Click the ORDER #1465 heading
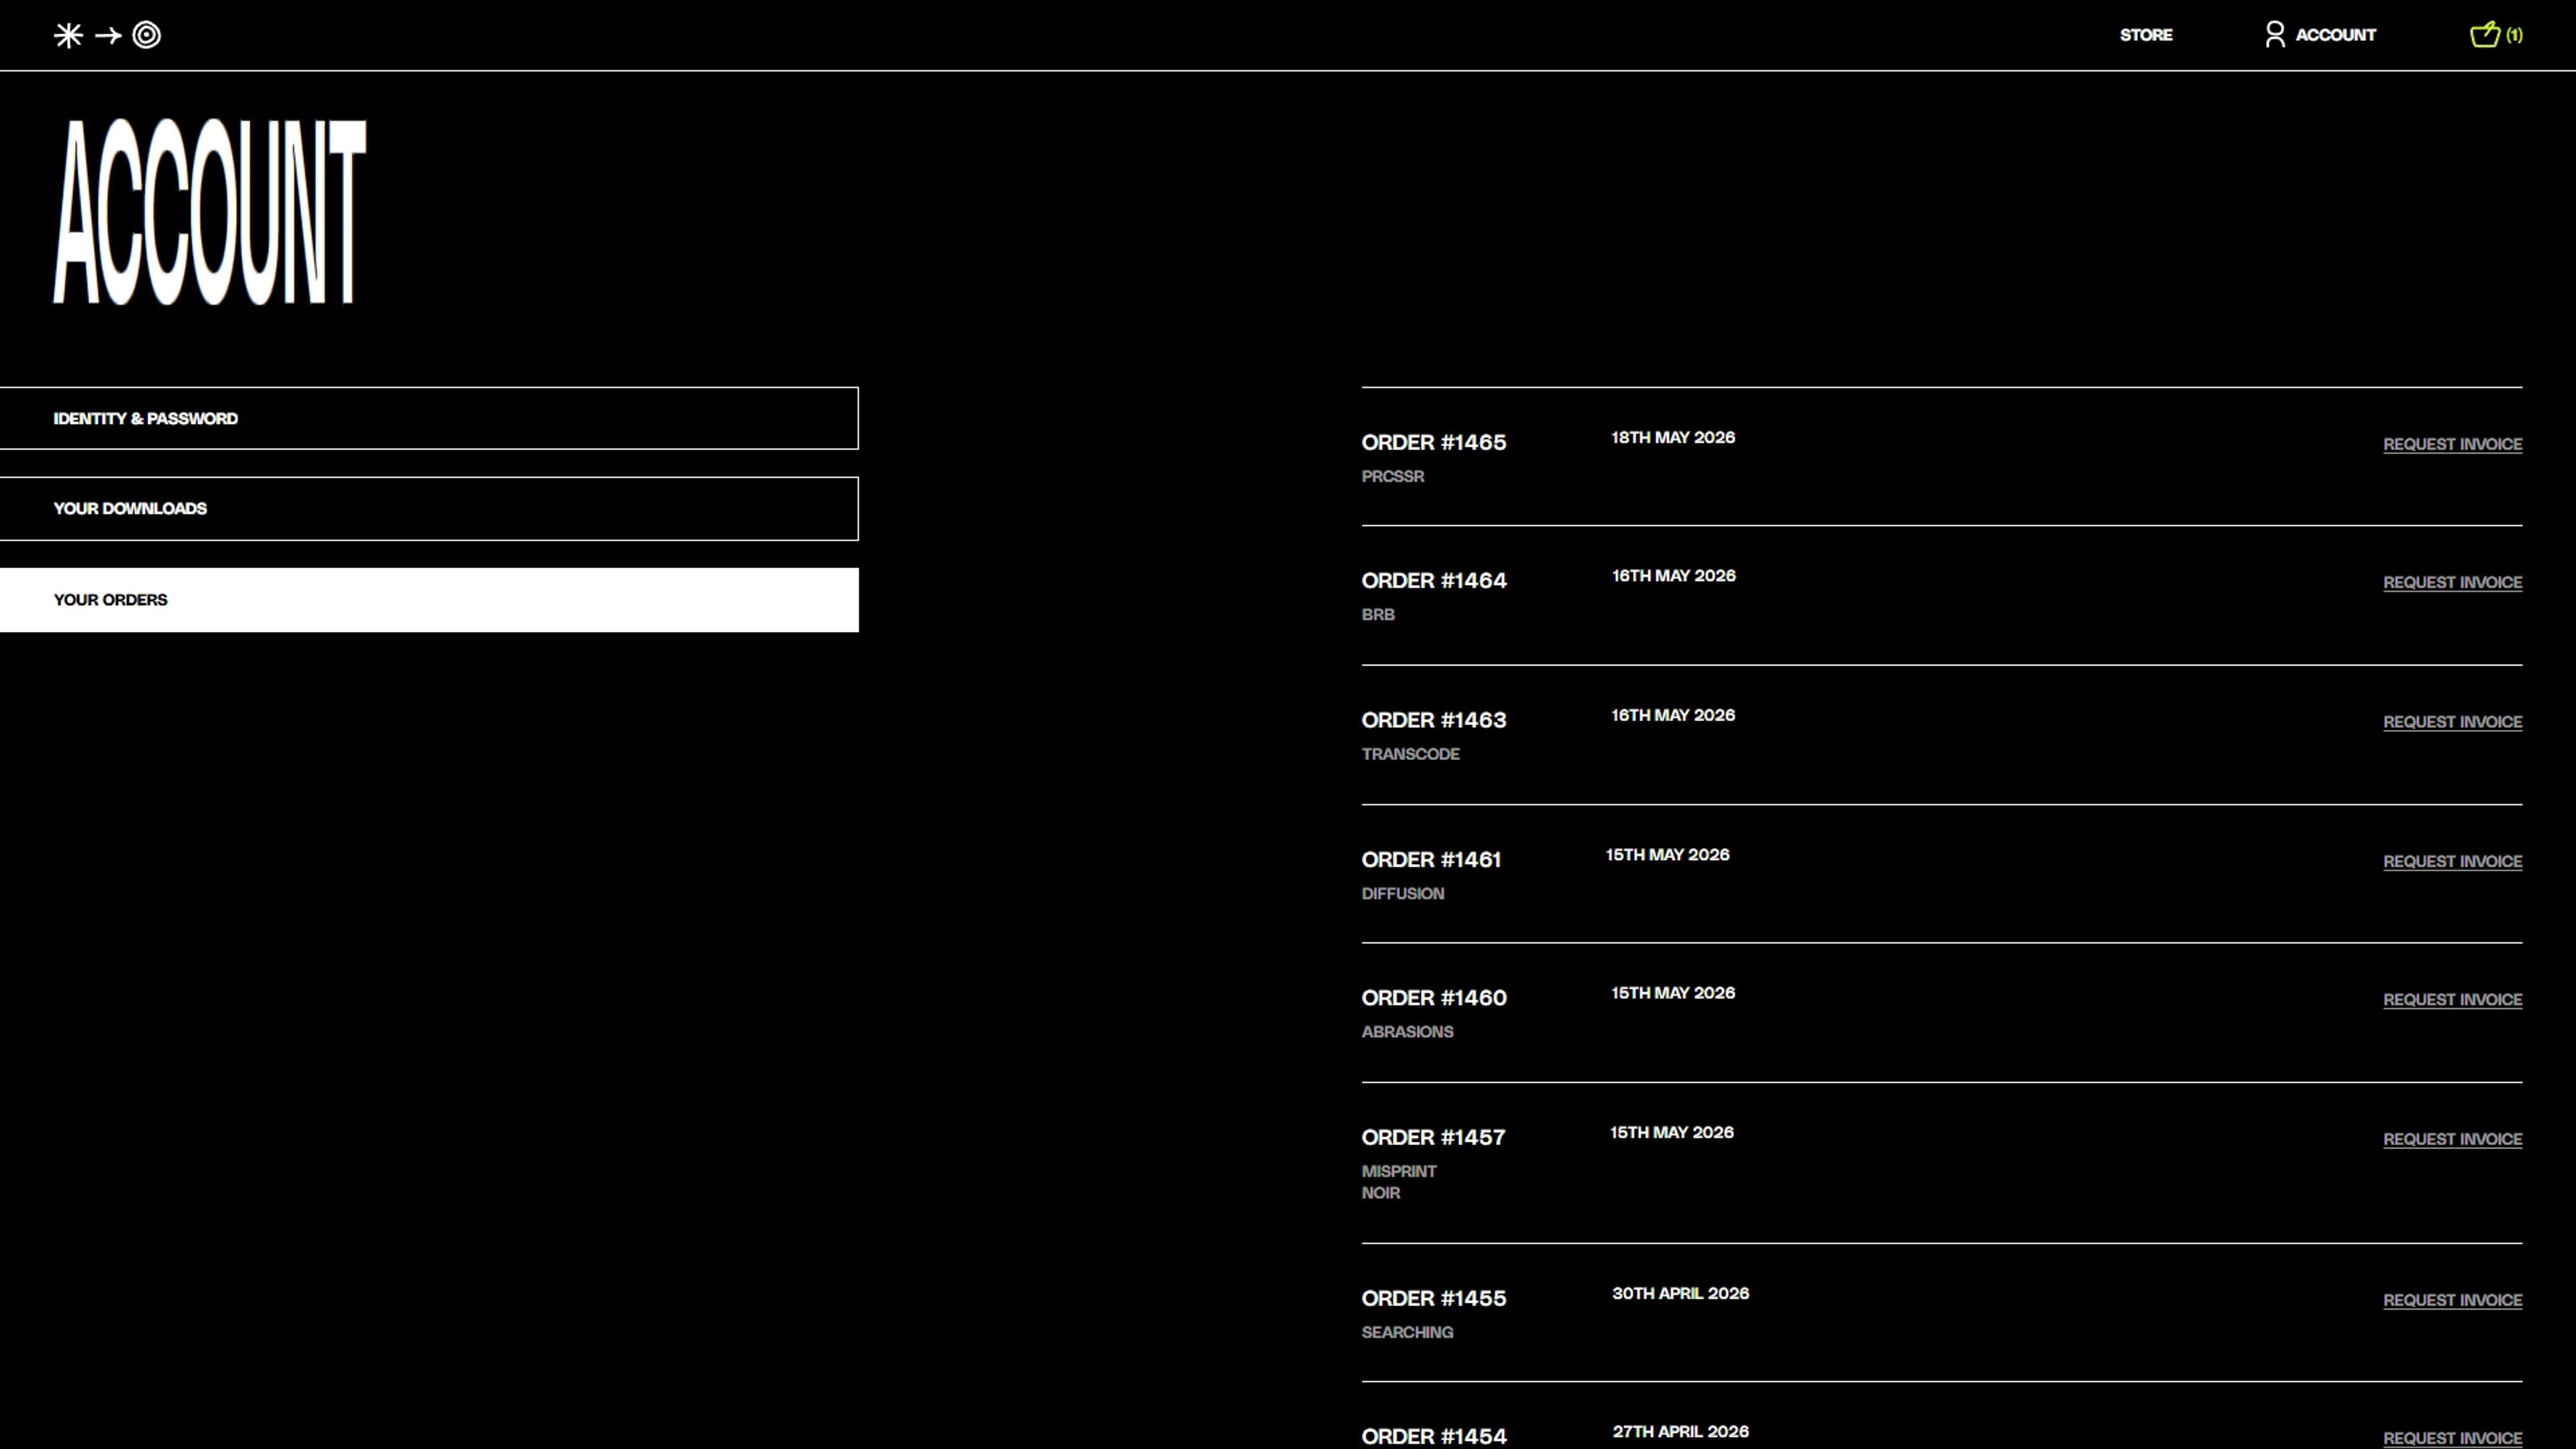The height and width of the screenshot is (1449, 2576). [x=1433, y=442]
